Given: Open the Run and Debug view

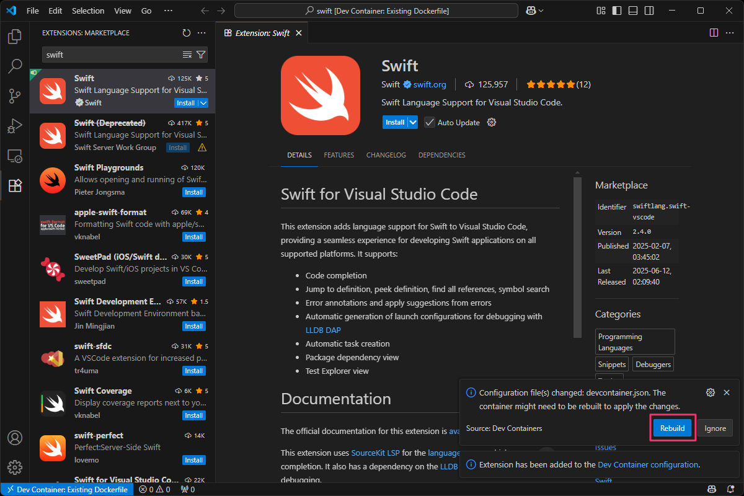Looking at the screenshot, I should [x=15, y=126].
